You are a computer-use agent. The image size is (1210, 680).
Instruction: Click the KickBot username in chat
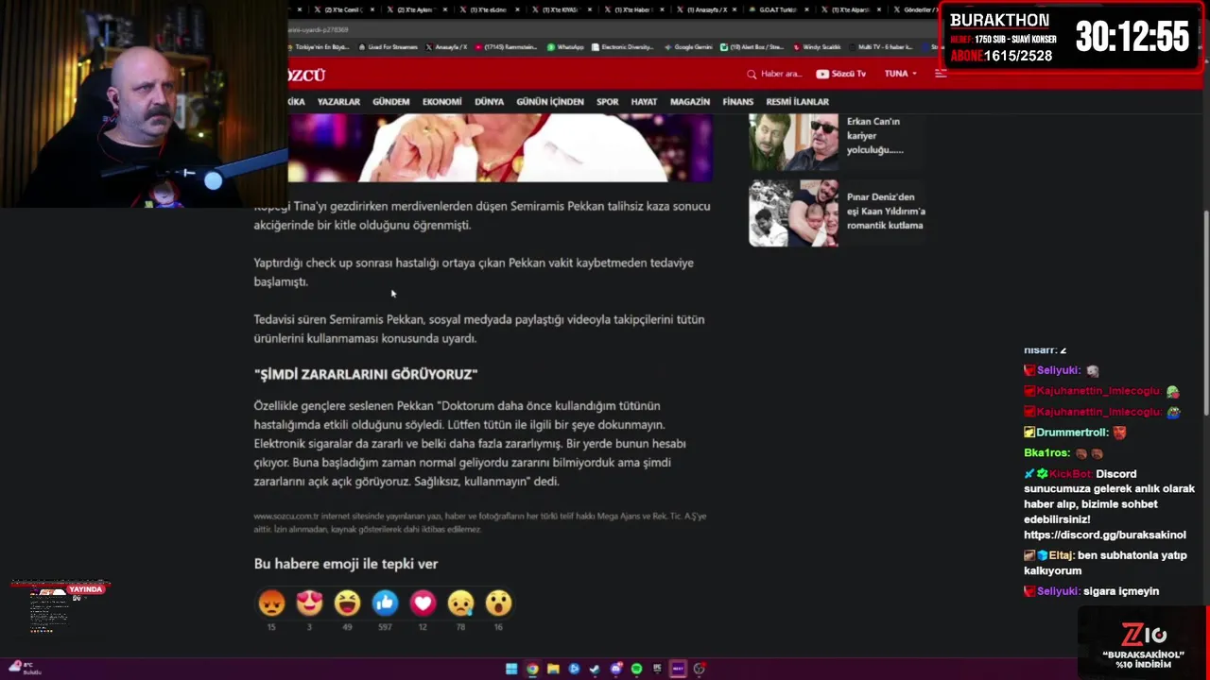coord(1071,474)
